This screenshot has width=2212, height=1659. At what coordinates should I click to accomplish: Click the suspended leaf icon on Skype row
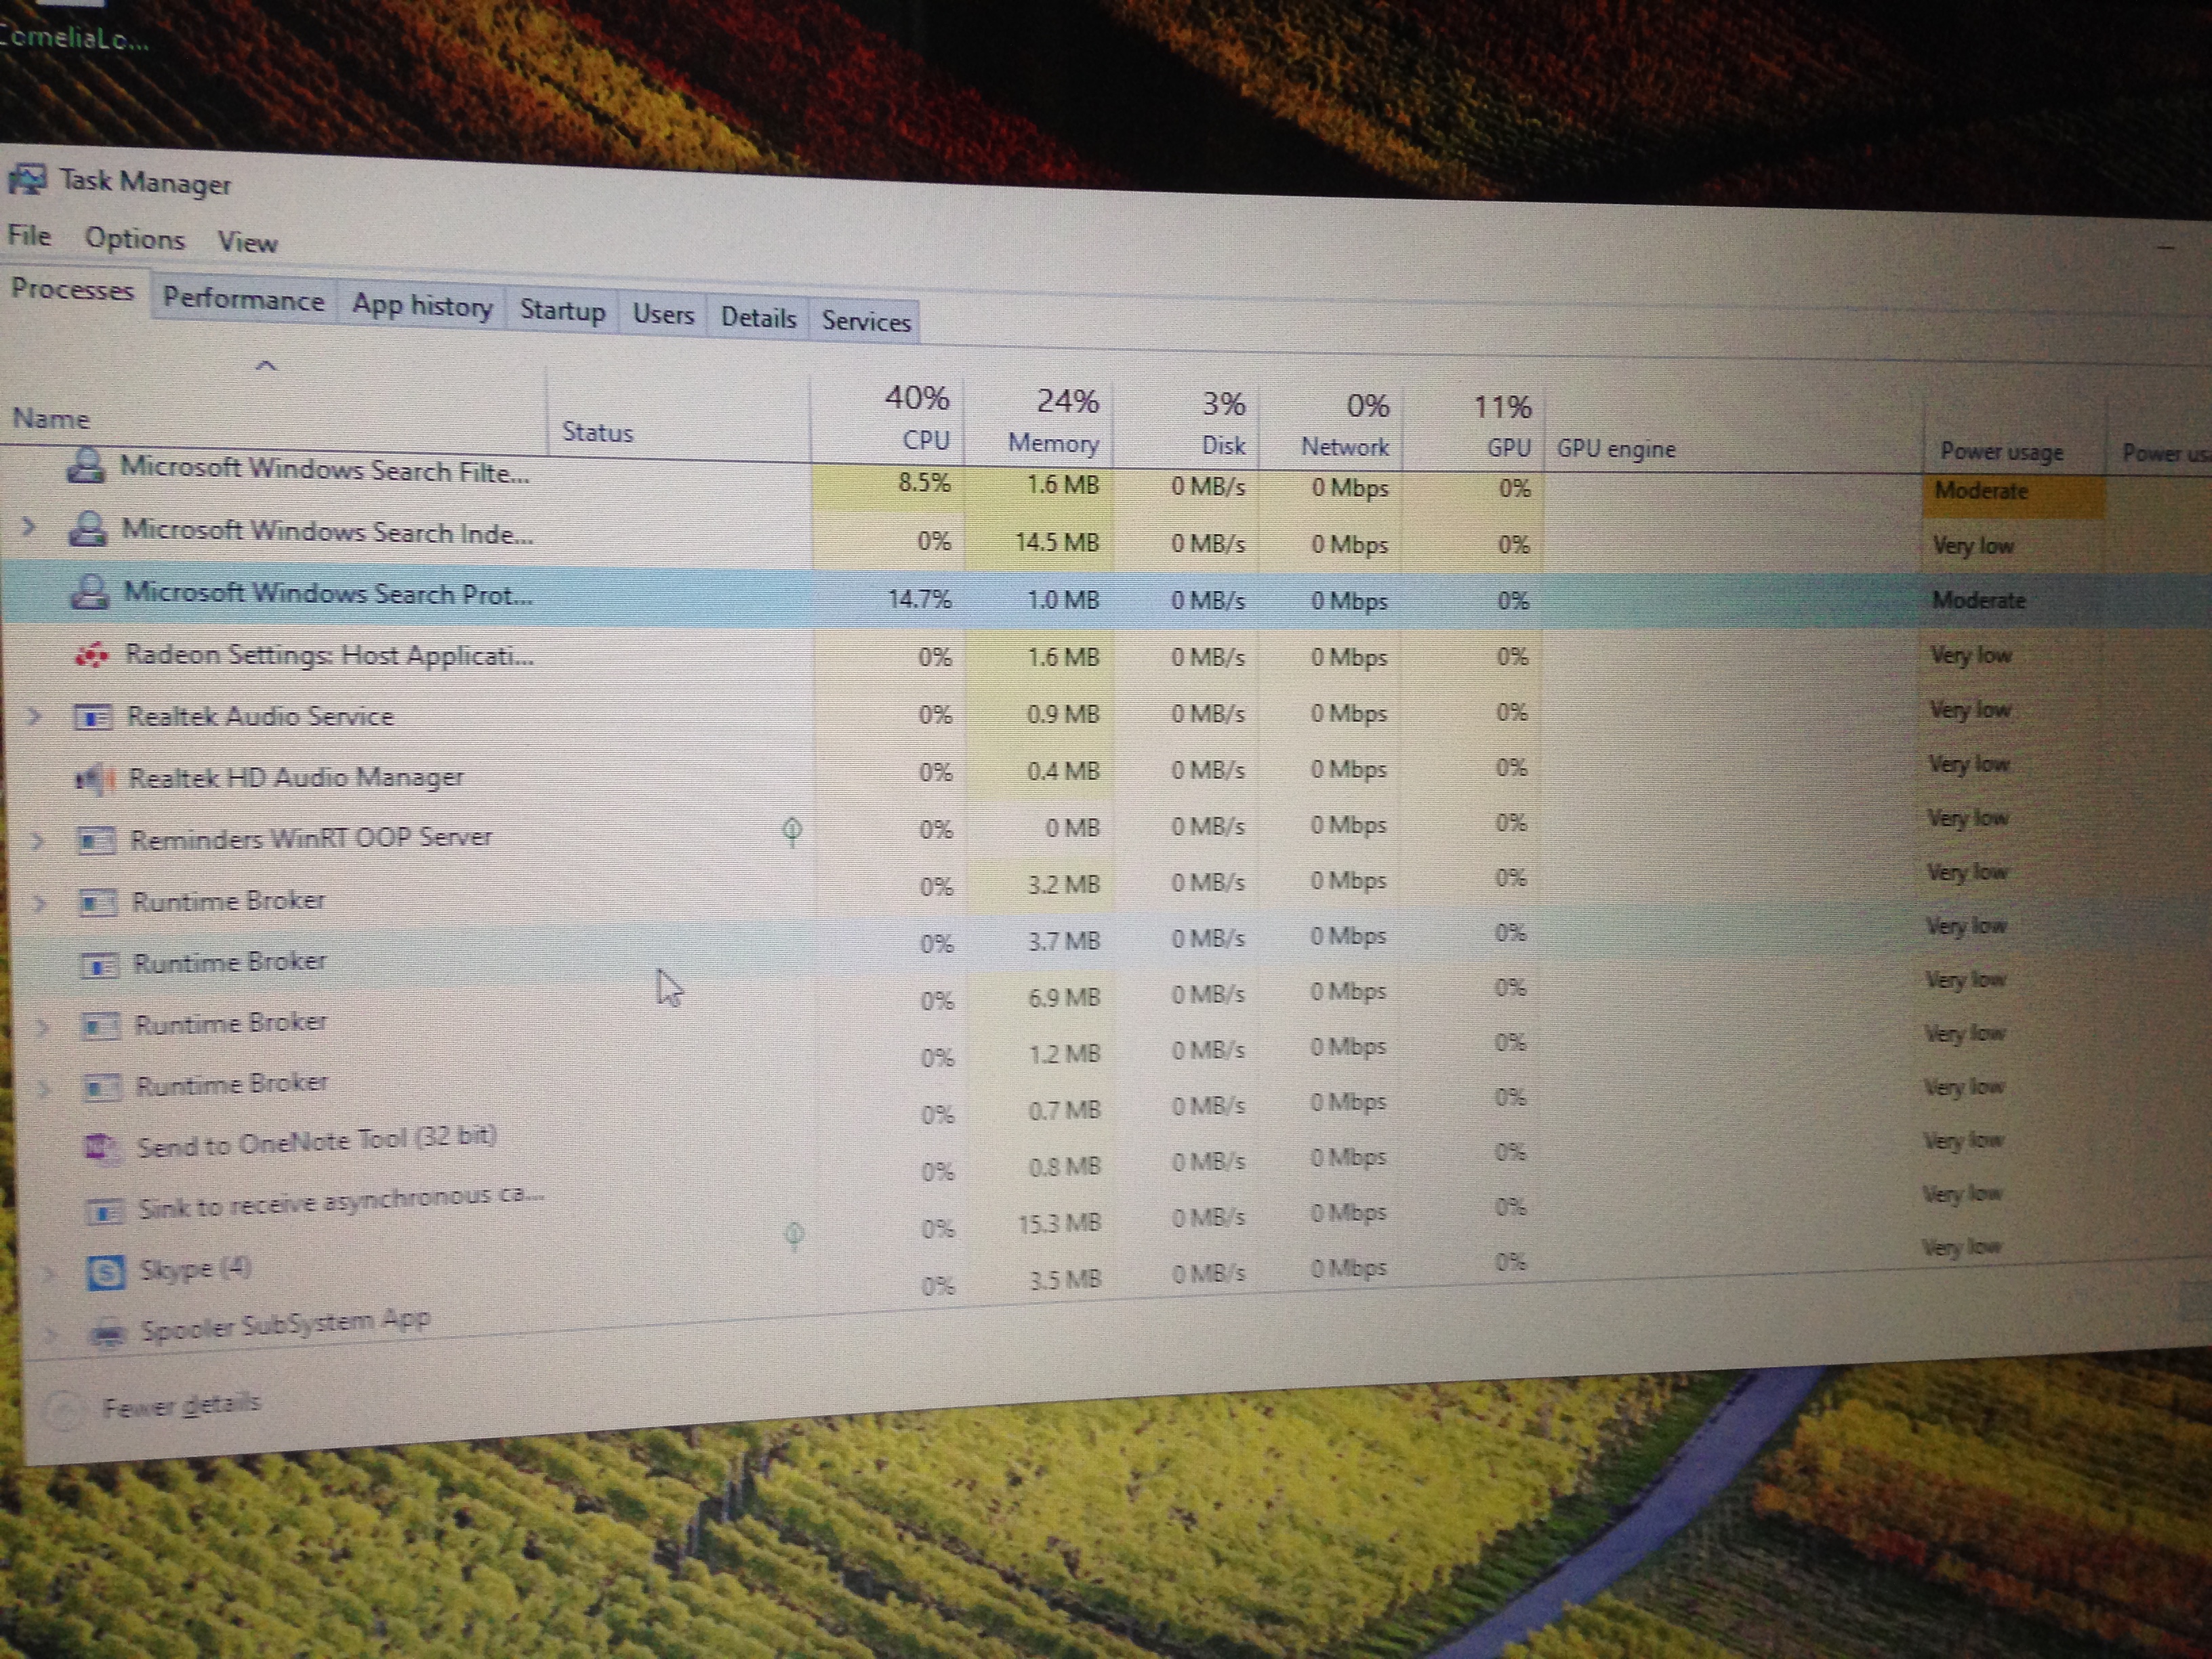(795, 1236)
